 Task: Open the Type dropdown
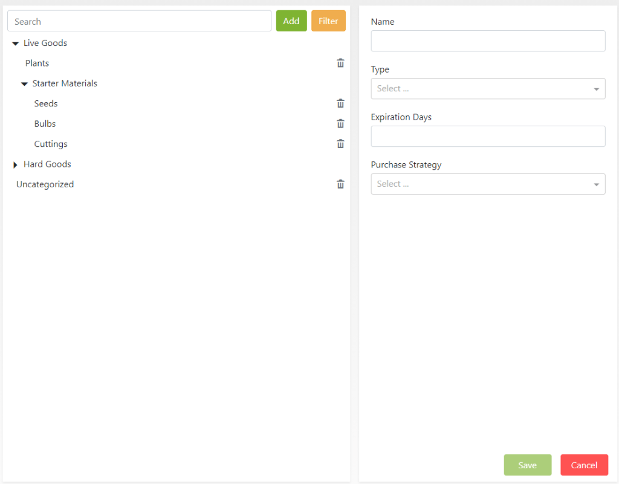tap(487, 89)
